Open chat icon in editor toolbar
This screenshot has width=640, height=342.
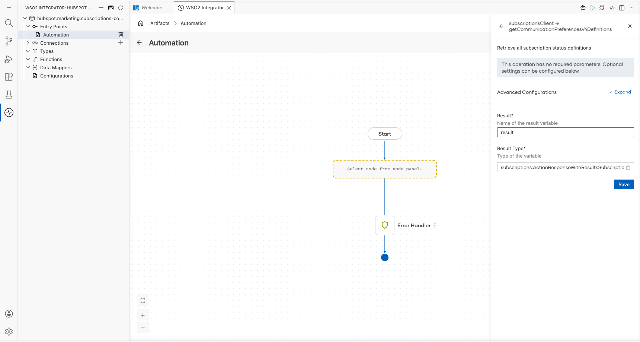coord(583,7)
